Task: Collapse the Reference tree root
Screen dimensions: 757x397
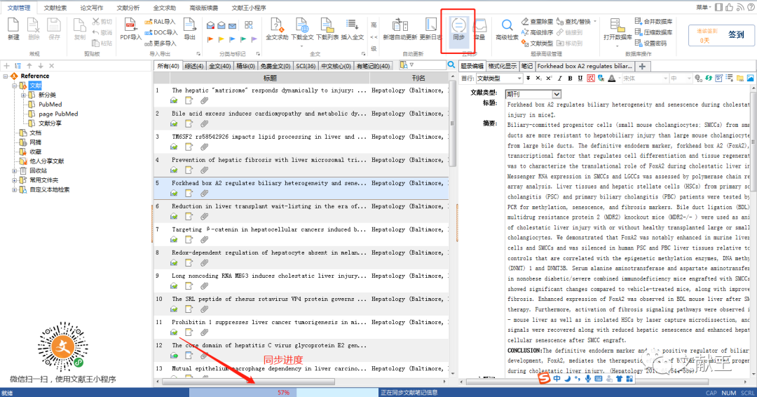Action: pyautogui.click(x=6, y=76)
